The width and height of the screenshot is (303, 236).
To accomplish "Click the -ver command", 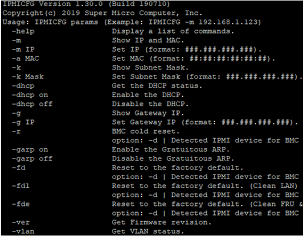I will [x=21, y=222].
